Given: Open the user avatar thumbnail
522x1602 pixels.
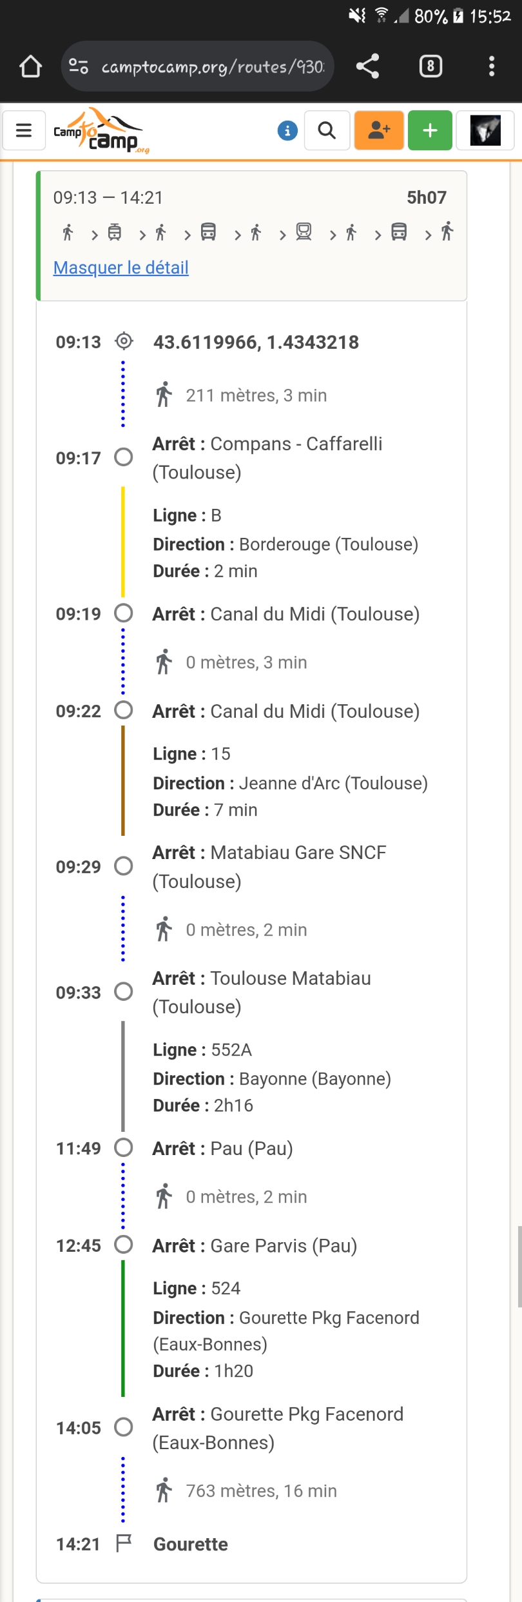Looking at the screenshot, I should pyautogui.click(x=485, y=130).
